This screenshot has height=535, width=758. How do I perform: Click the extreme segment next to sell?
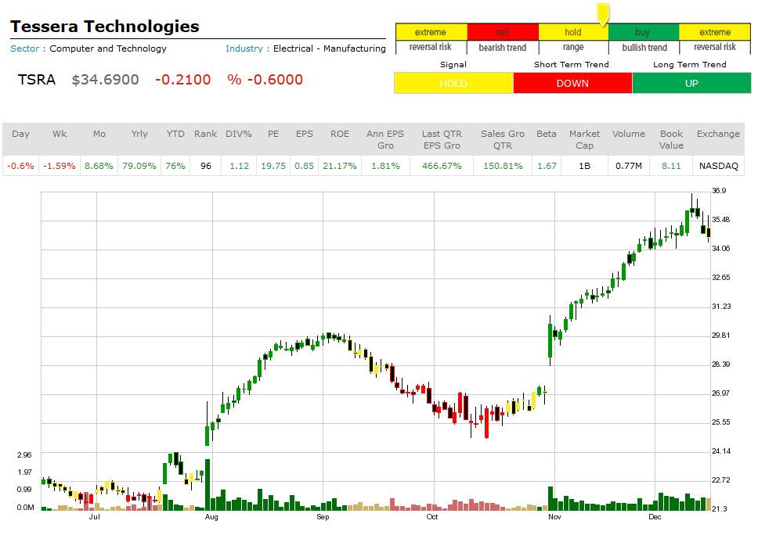pyautogui.click(x=431, y=32)
